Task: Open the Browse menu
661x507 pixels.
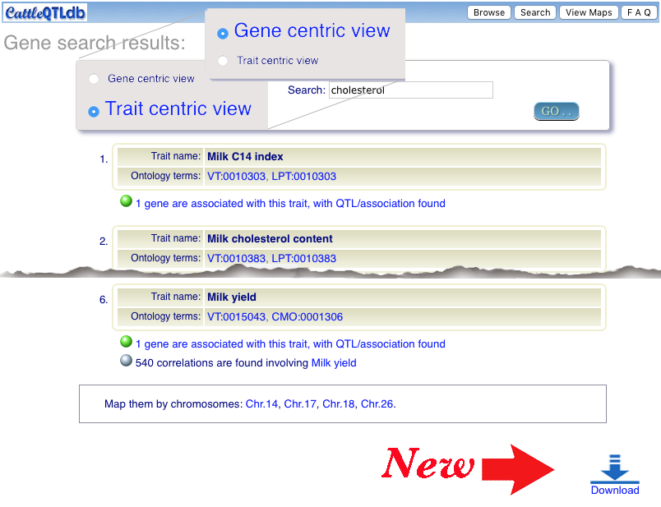Action: pyautogui.click(x=489, y=12)
